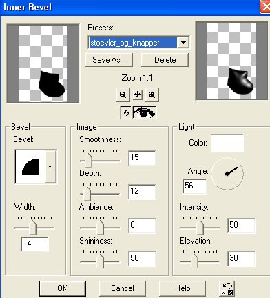270x298 pixels.
Task: Click the Cancel button
Action: pyautogui.click(x=123, y=288)
